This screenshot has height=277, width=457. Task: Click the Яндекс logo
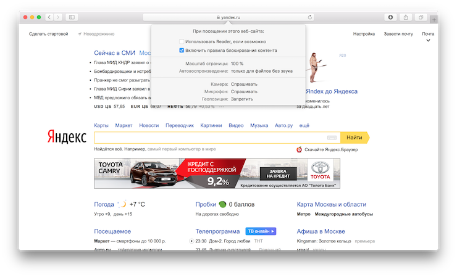[x=67, y=136]
